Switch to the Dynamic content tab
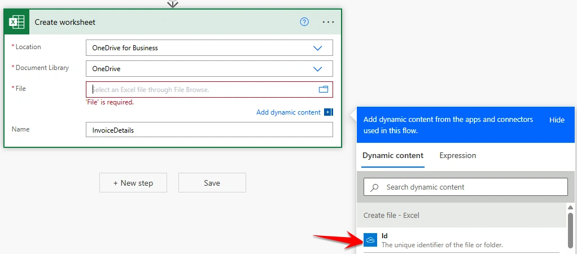This screenshot has height=254, width=577. (x=393, y=155)
